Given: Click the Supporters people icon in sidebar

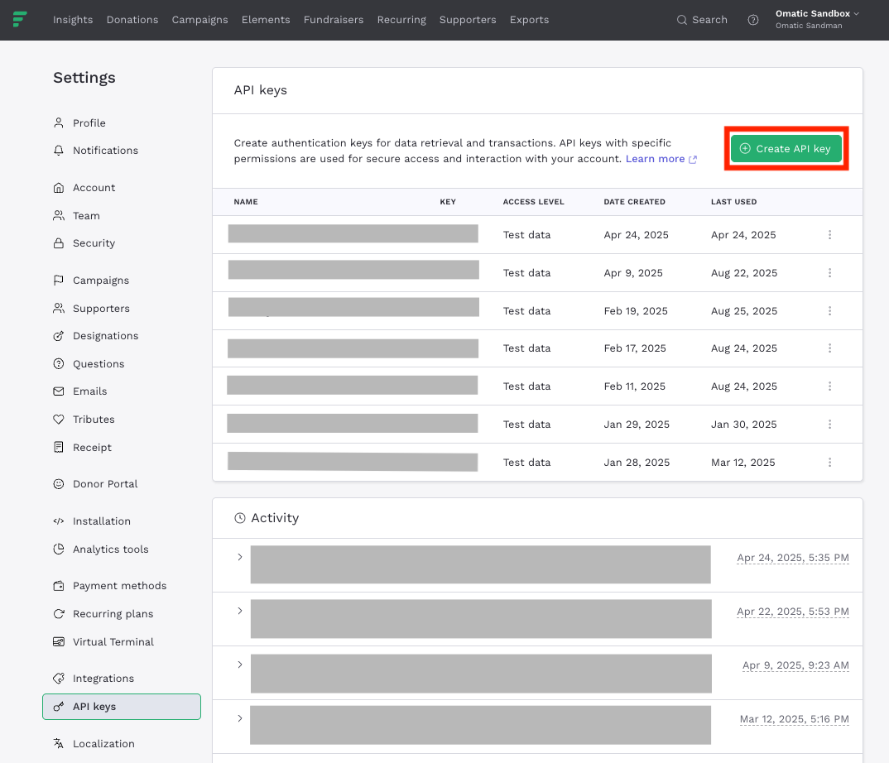Looking at the screenshot, I should point(59,309).
